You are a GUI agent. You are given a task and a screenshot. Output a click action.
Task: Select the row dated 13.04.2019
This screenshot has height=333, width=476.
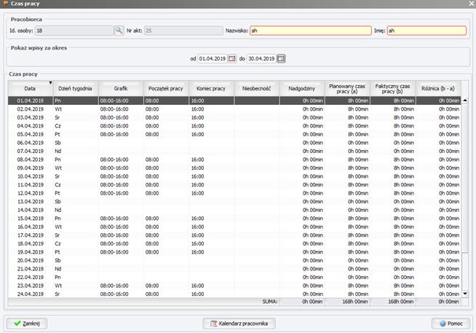(234, 201)
